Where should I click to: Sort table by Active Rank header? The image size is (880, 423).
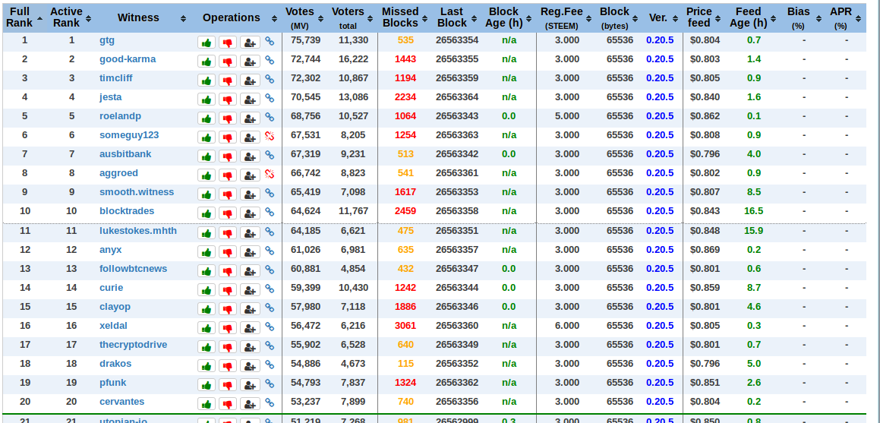pyautogui.click(x=70, y=17)
